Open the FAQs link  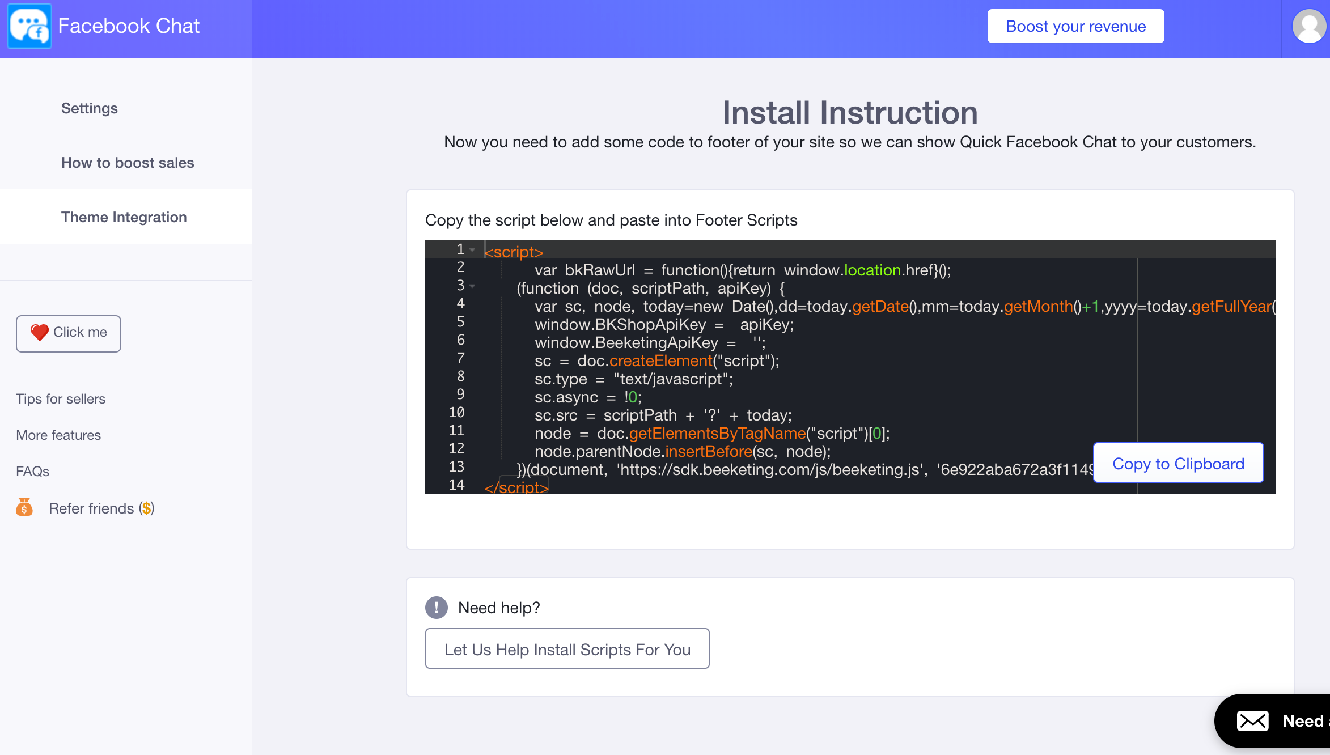(32, 472)
